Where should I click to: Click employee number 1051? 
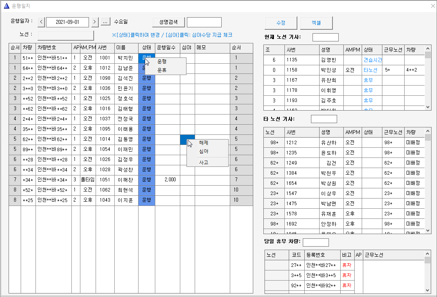pos(105,180)
